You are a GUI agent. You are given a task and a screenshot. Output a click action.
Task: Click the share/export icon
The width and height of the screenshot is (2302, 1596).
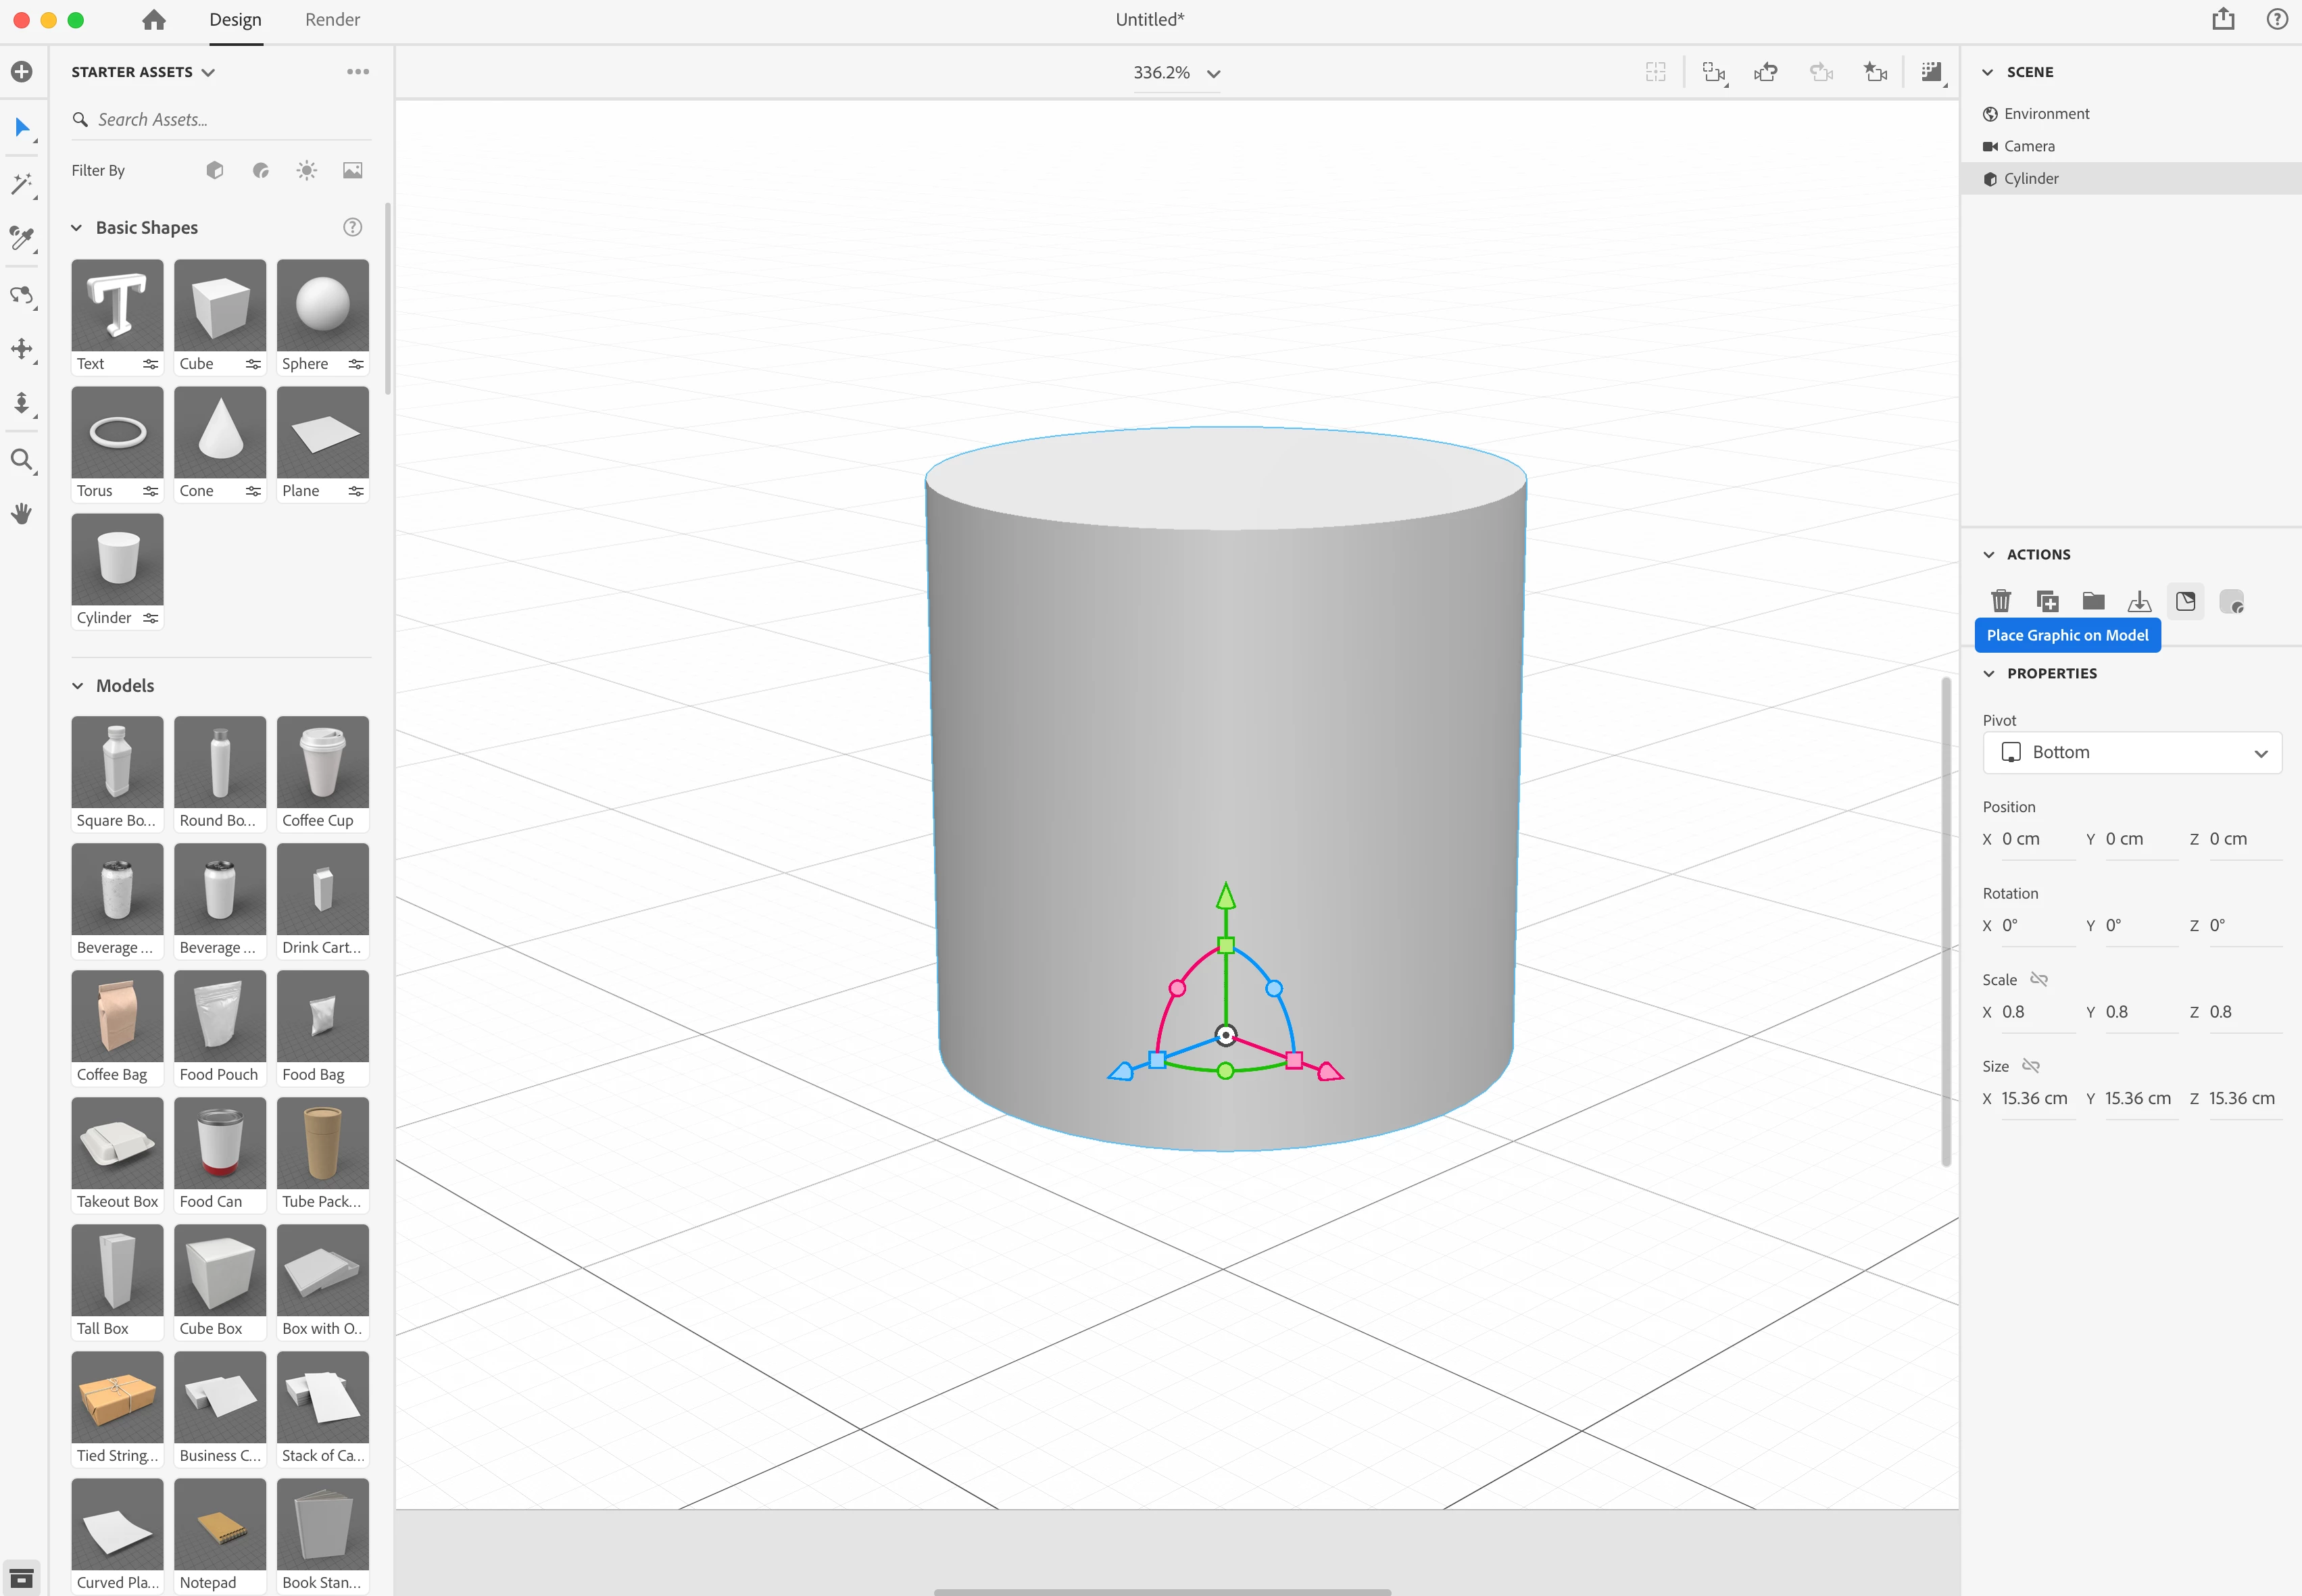coord(2222,19)
